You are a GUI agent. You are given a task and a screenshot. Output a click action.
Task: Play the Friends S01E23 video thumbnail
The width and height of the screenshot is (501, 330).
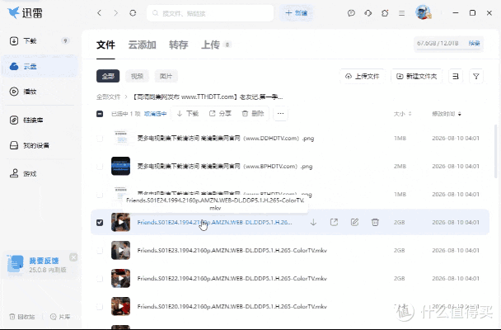(x=120, y=250)
